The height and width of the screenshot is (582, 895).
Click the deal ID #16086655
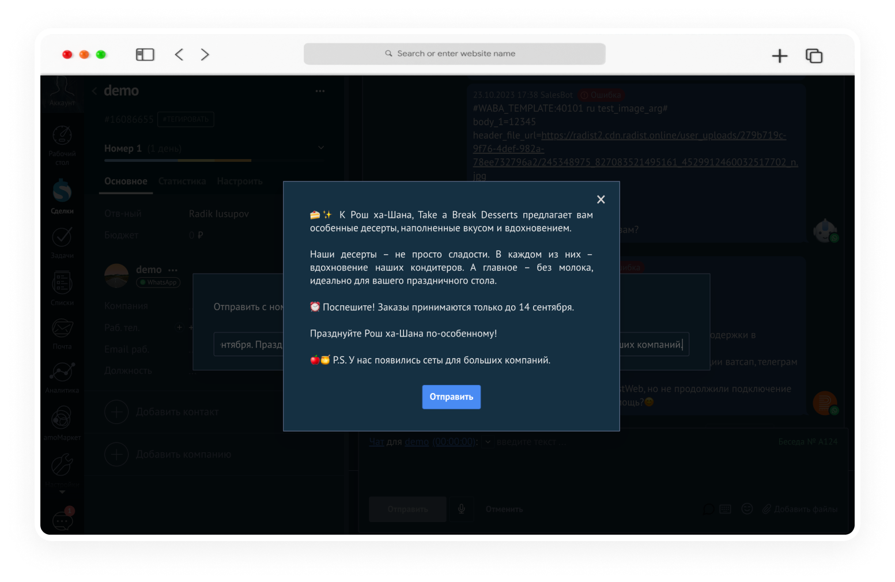click(129, 119)
